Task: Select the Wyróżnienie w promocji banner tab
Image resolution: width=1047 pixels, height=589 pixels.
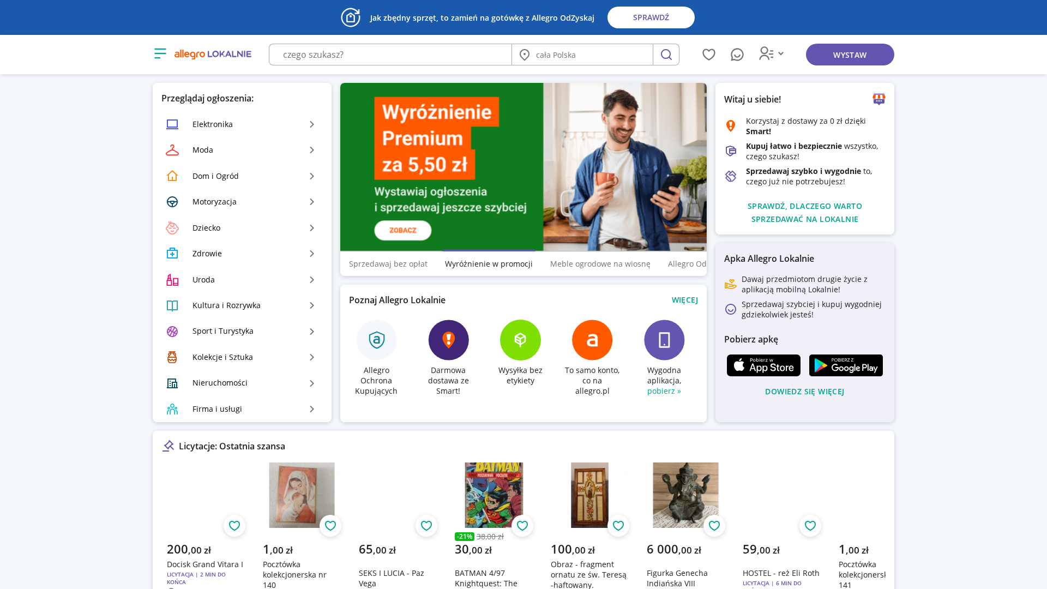Action: click(489, 264)
